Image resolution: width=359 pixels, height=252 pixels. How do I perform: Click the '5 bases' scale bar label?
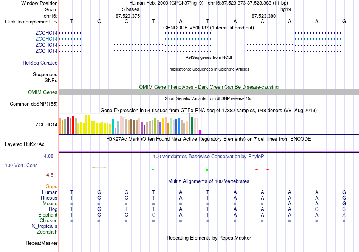[130, 9]
